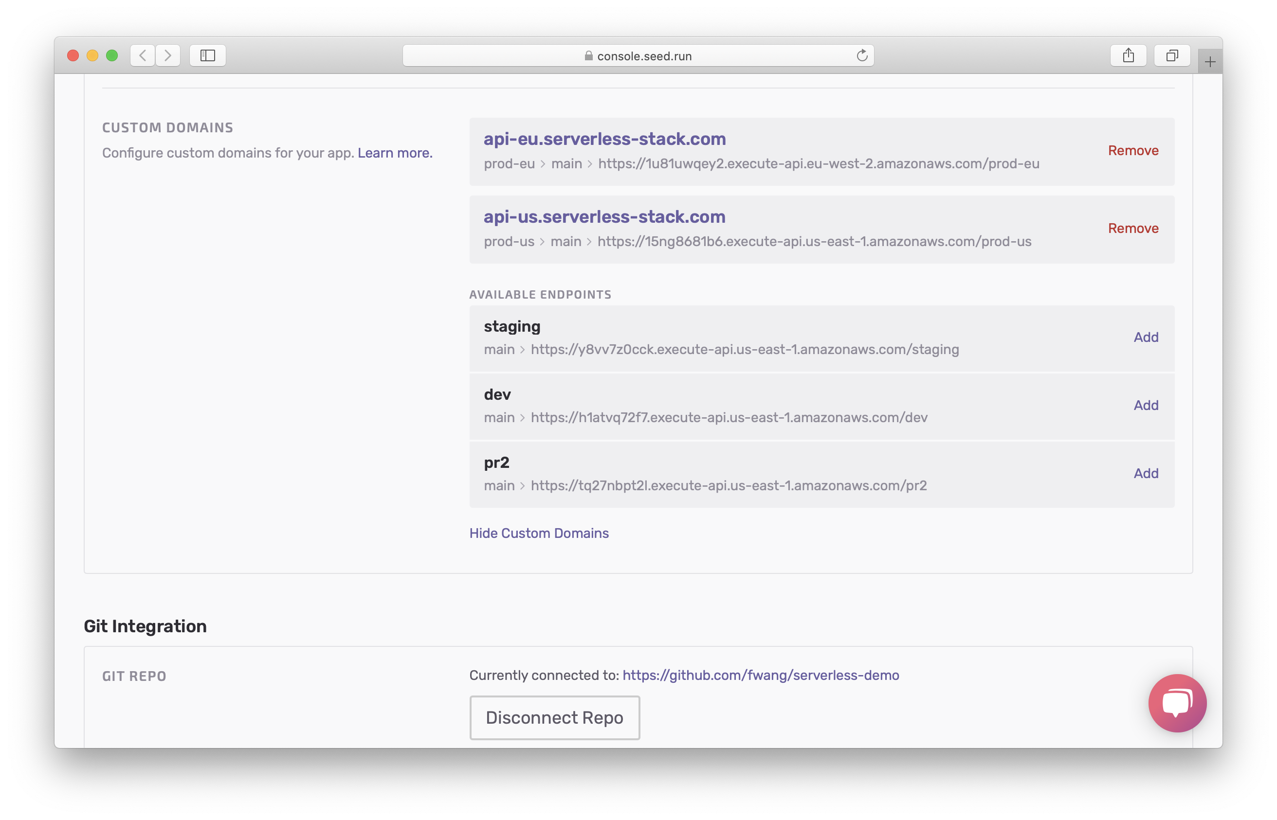This screenshot has width=1277, height=820.
Task: Click the Safari forward navigation arrow
Action: pyautogui.click(x=168, y=55)
